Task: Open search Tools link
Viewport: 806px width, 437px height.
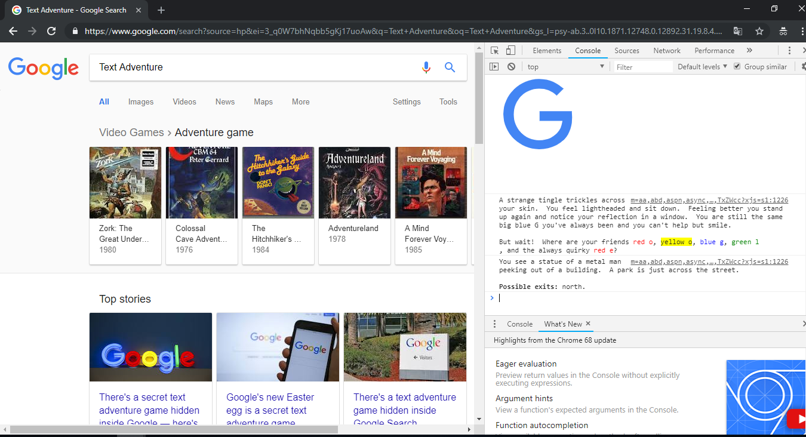Action: pyautogui.click(x=448, y=102)
